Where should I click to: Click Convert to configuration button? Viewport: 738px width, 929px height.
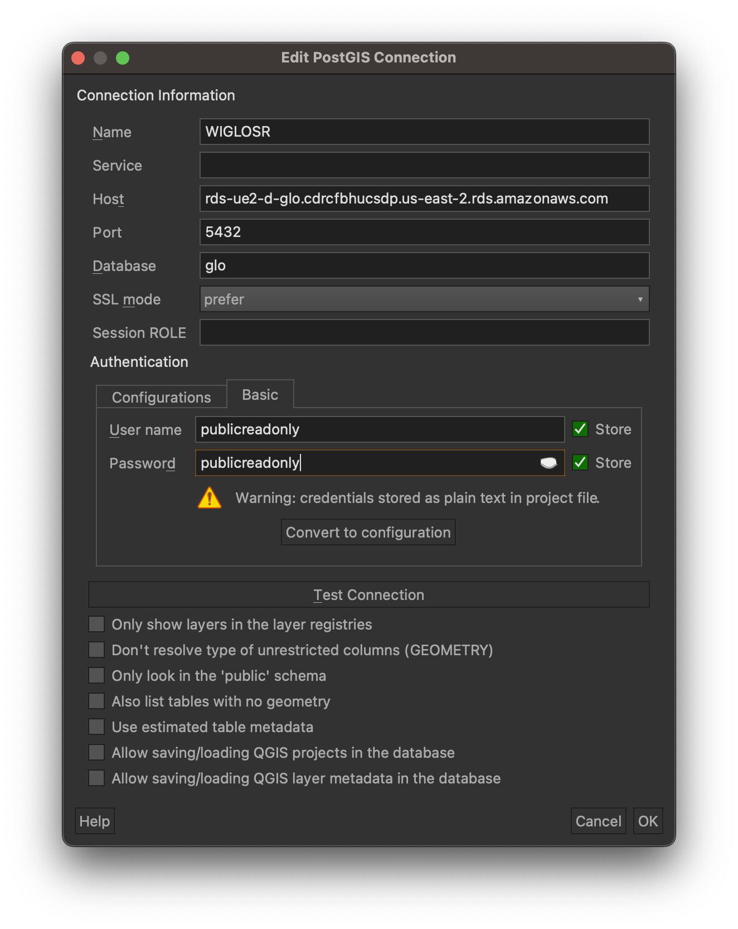click(x=368, y=532)
